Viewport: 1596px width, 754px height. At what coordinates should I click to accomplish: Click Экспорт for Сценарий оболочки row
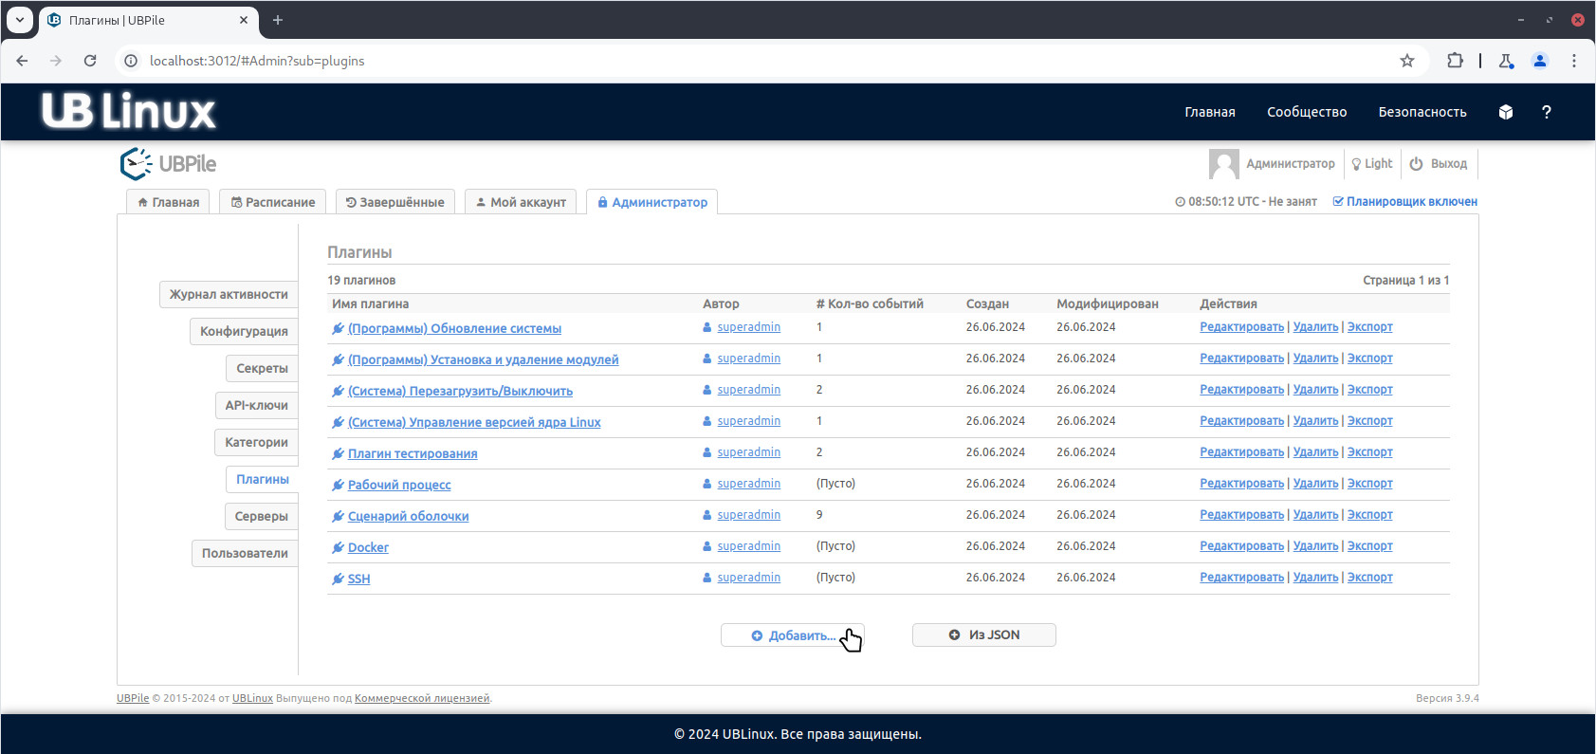[x=1369, y=515]
